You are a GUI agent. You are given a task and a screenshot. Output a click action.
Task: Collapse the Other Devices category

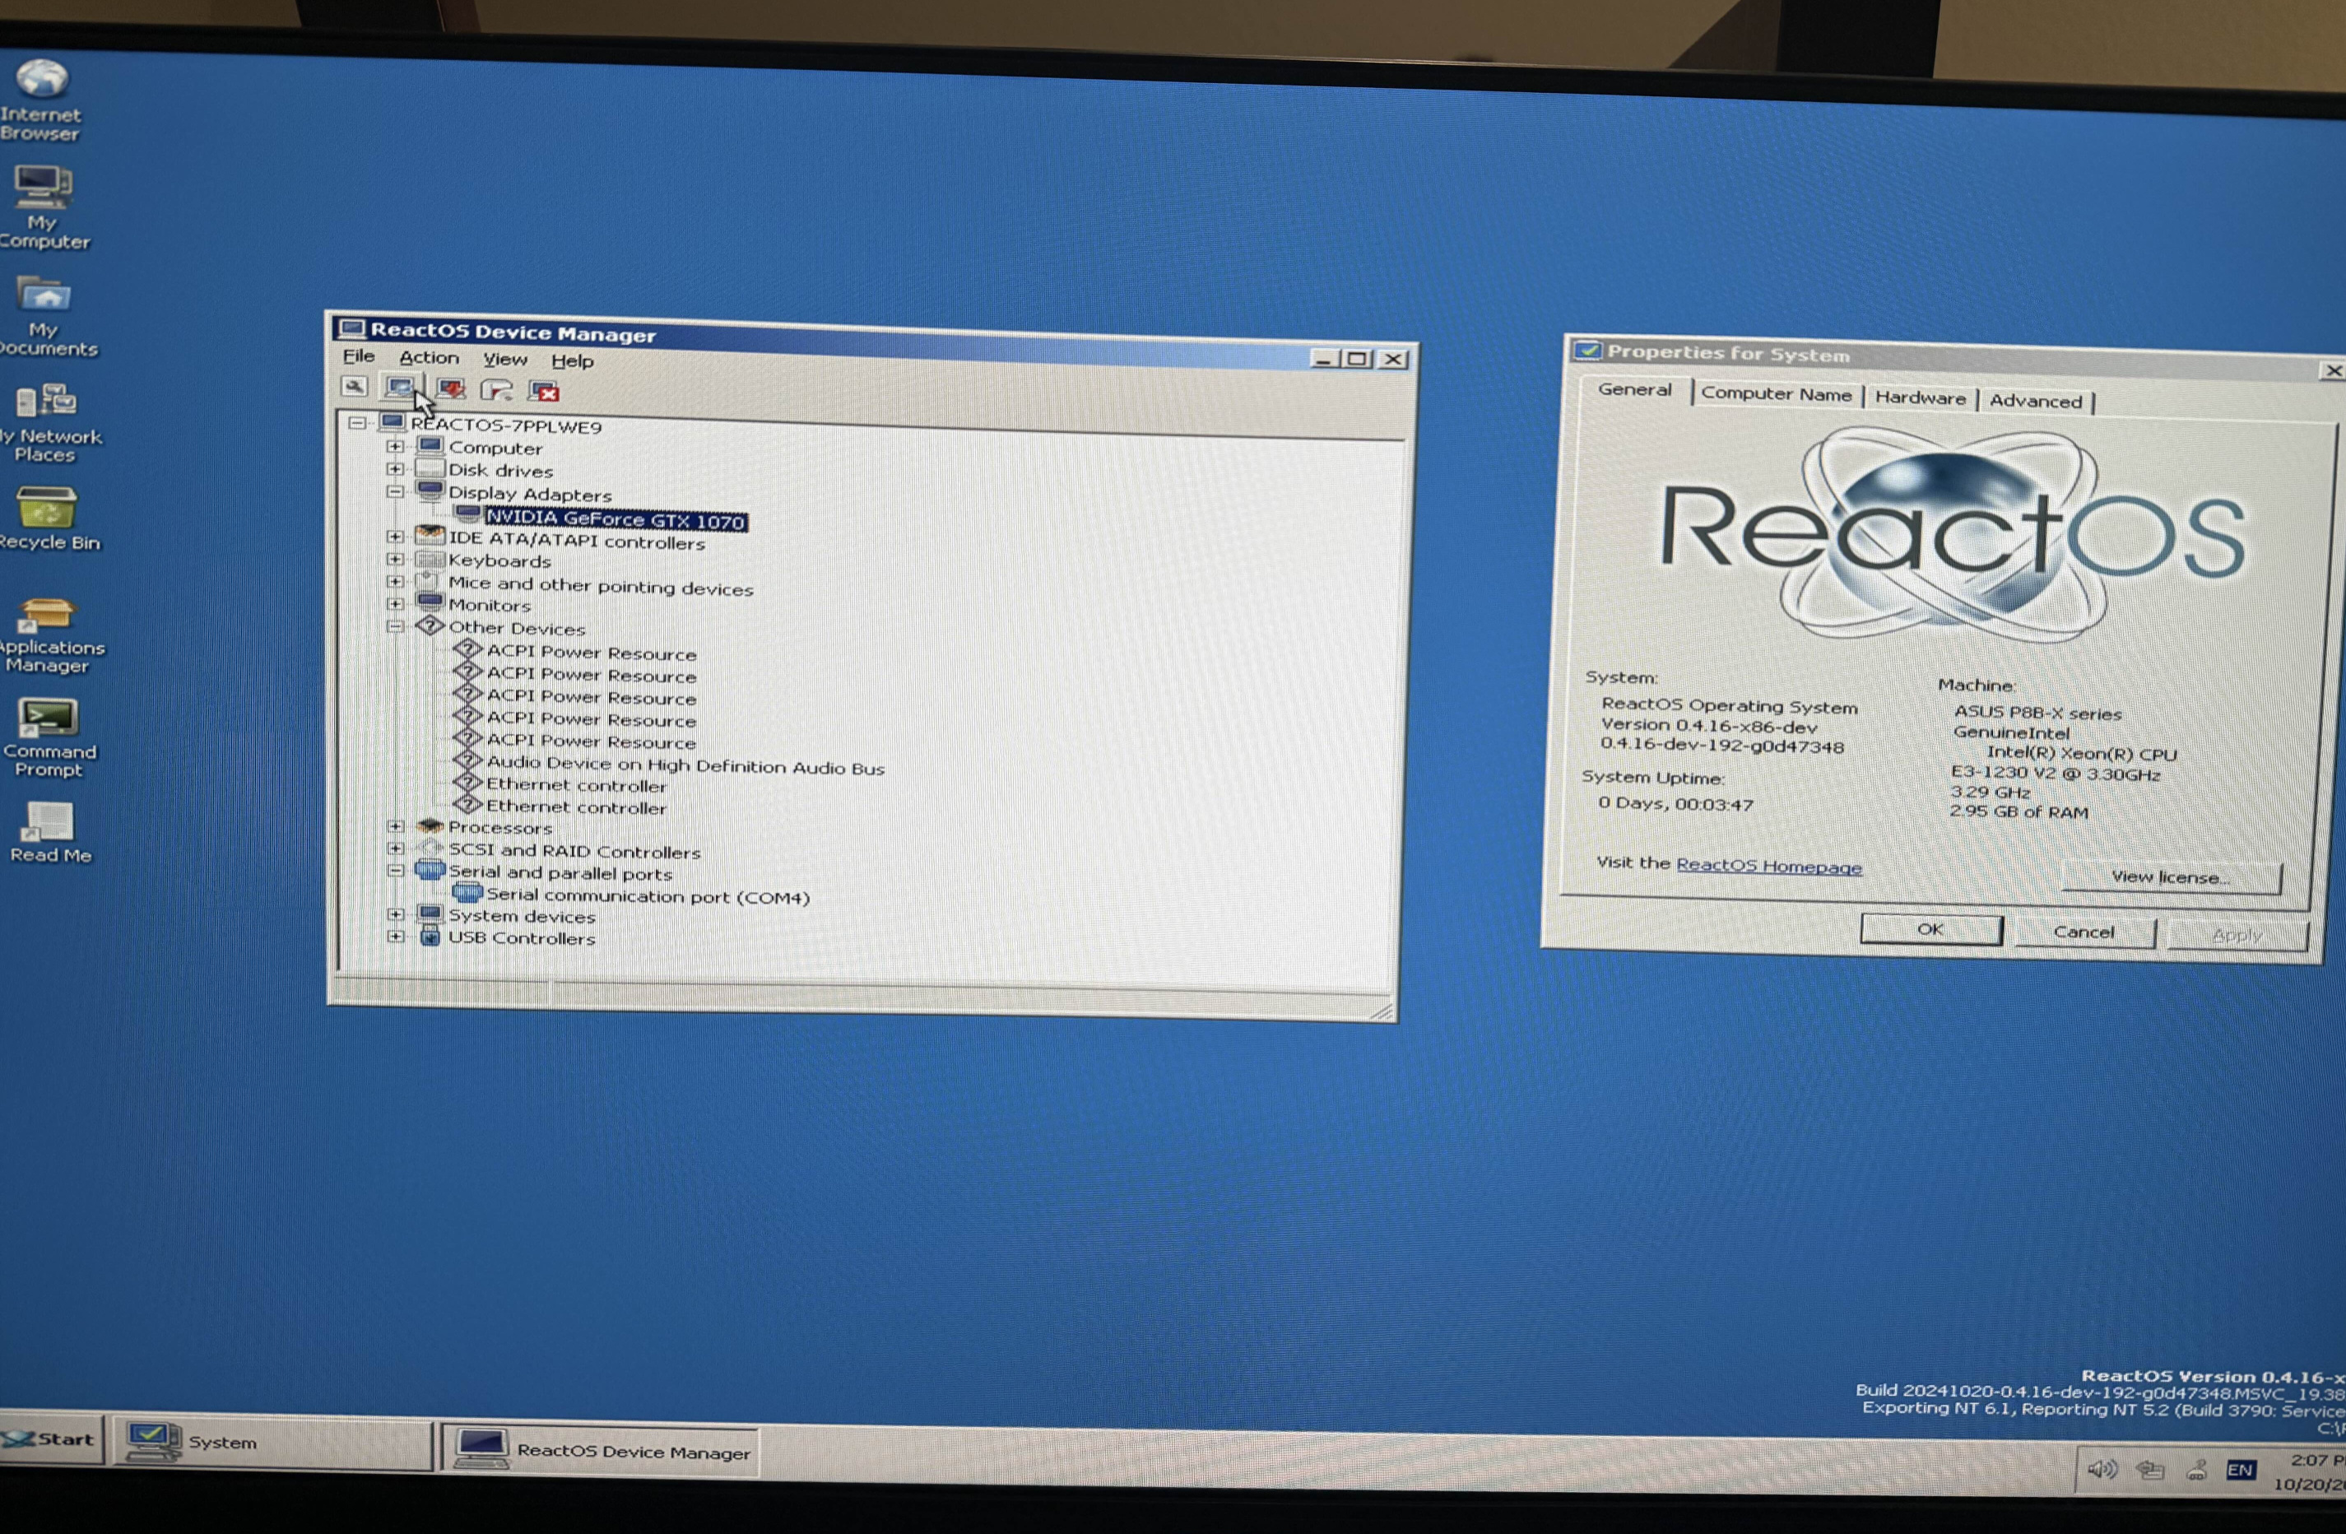[395, 628]
